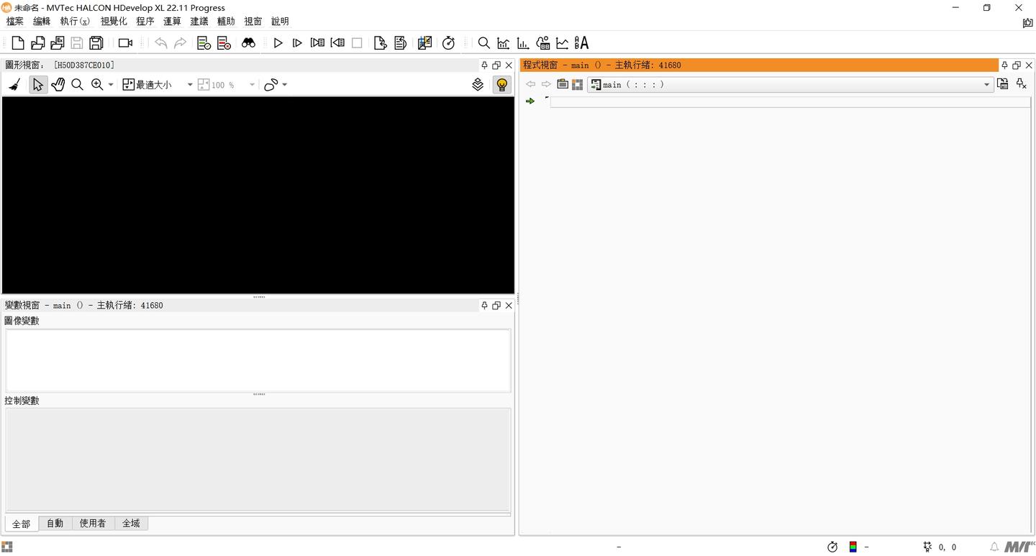Open the image acquisition camera assistant
This screenshot has height=556, width=1036.
point(125,43)
